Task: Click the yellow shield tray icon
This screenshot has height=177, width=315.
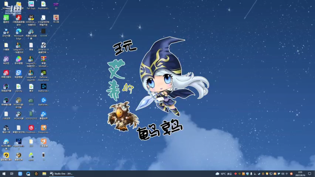Action: 267,174
